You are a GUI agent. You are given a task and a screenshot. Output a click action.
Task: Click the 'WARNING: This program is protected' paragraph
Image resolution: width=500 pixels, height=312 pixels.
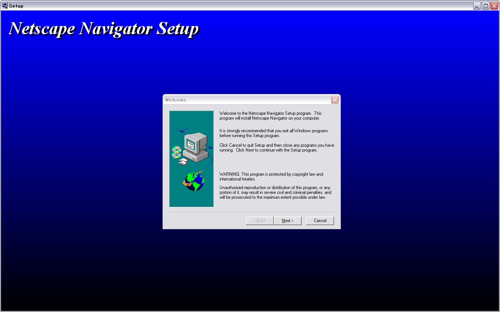(271, 177)
